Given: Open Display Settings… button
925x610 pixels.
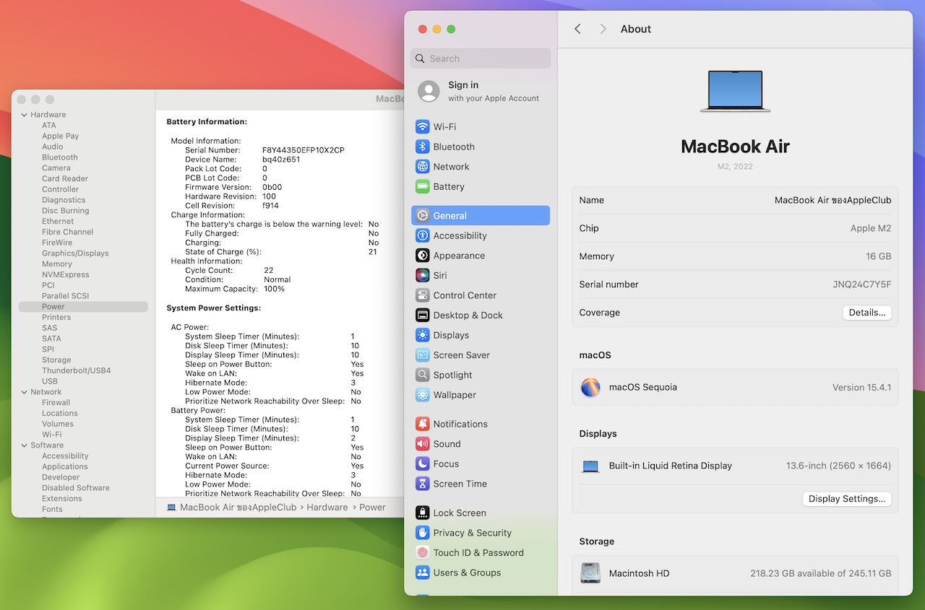Looking at the screenshot, I should (847, 499).
